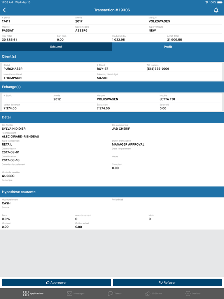Screen dimensions: 224x299
Task: Select taxation mode QUEBEC
Action: pos(8,176)
